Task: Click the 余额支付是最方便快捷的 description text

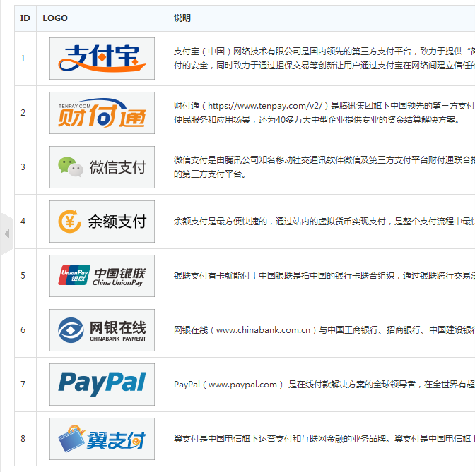Action: click(324, 222)
